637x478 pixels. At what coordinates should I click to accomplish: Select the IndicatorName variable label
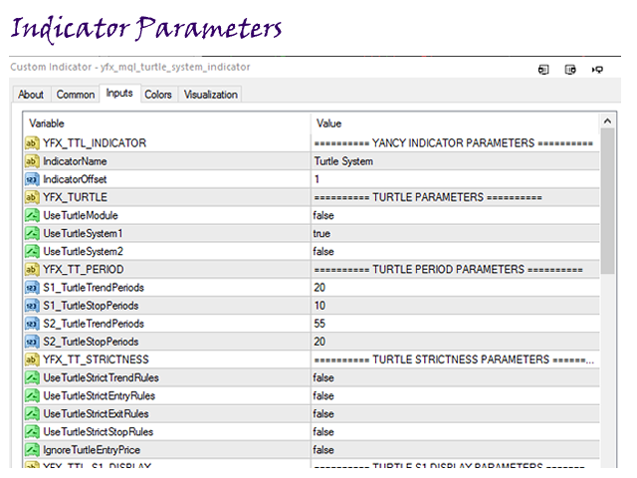tap(76, 161)
